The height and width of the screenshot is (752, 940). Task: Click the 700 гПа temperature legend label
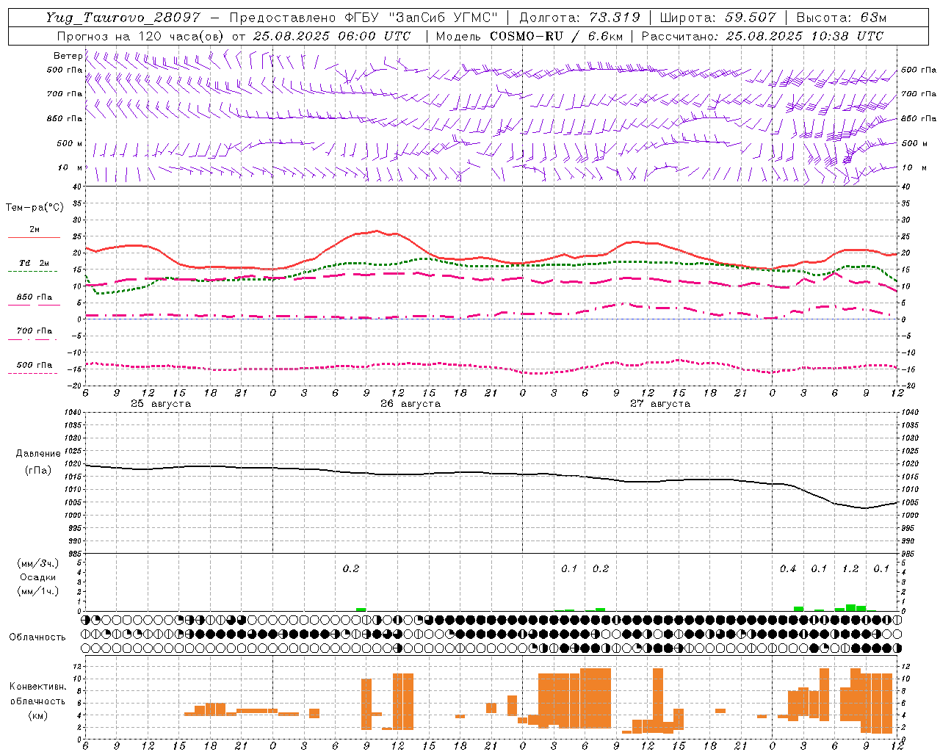(35, 331)
